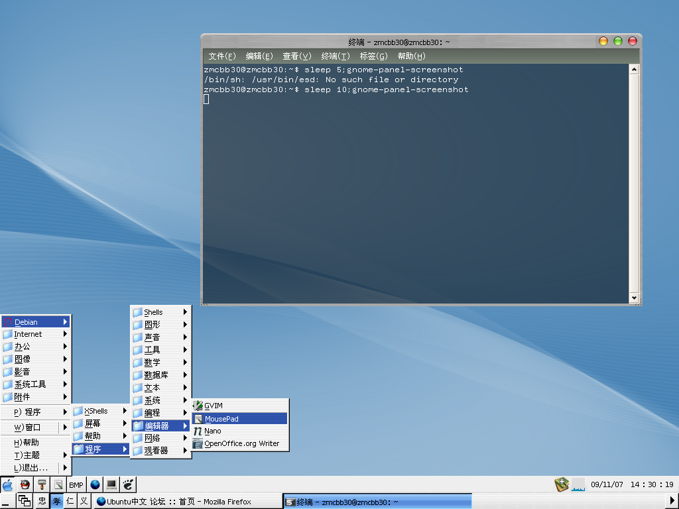Click the terminal scrollbar down arrow
This screenshot has height=509, width=679.
[634, 298]
